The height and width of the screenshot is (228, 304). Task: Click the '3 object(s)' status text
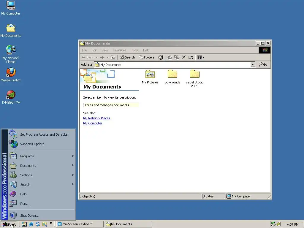88,196
